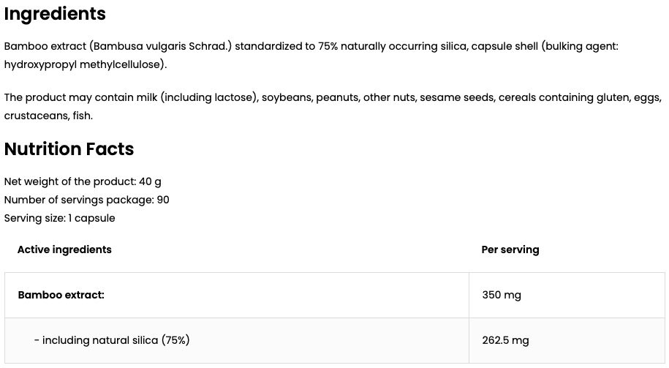Screen dimensions: 669x368
Task: Click the allergen warning paragraph
Action: coord(333,106)
